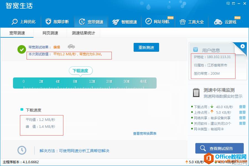Click the download arrow icon on user info card
249x166 pixels.
(242, 46)
